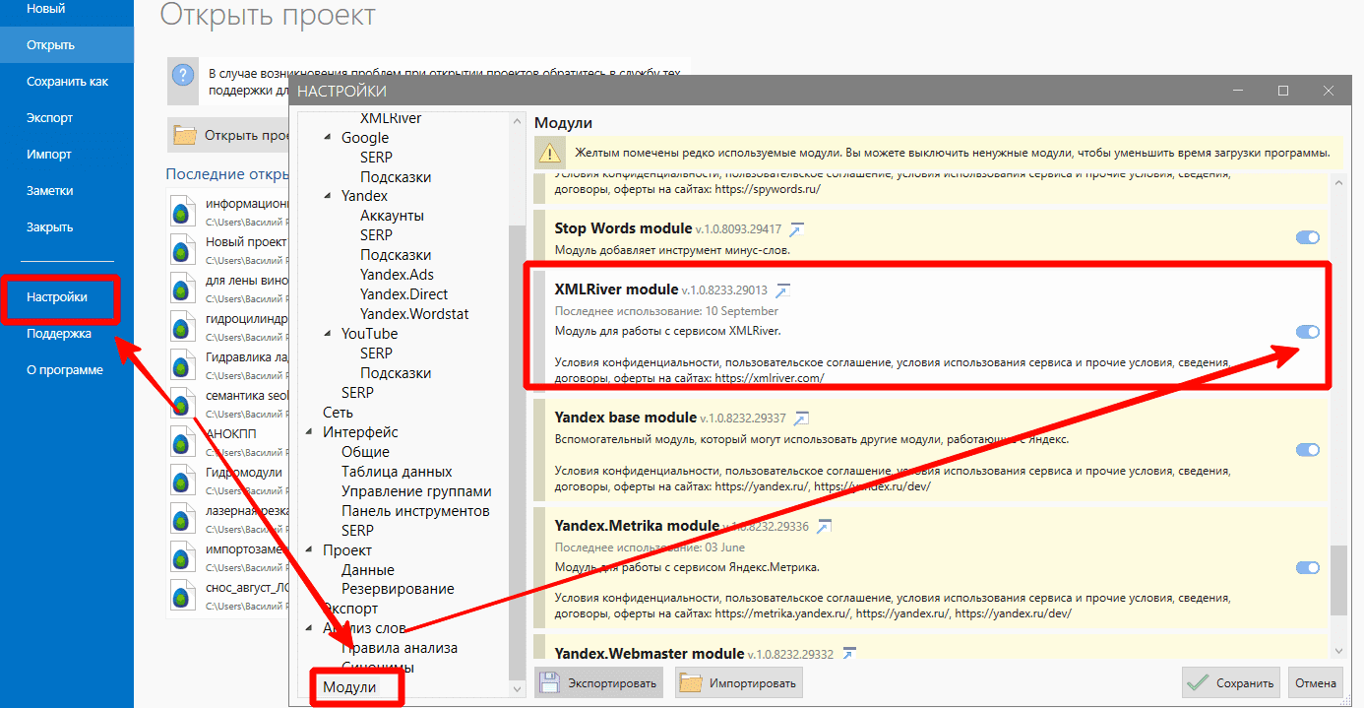The height and width of the screenshot is (708, 1364).
Task: Click project icon next to гидроцилиндр…
Action: 182,326
